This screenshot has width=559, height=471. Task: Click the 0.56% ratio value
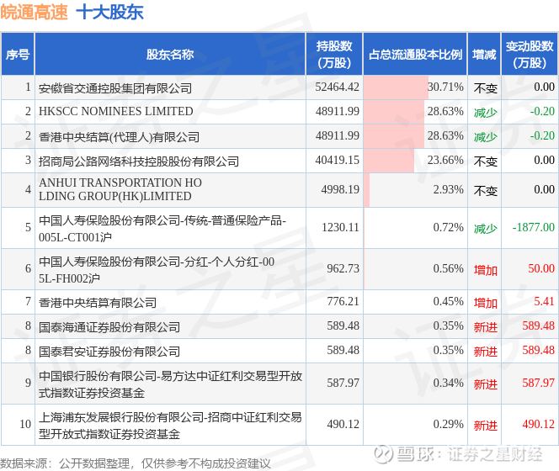[448, 268]
